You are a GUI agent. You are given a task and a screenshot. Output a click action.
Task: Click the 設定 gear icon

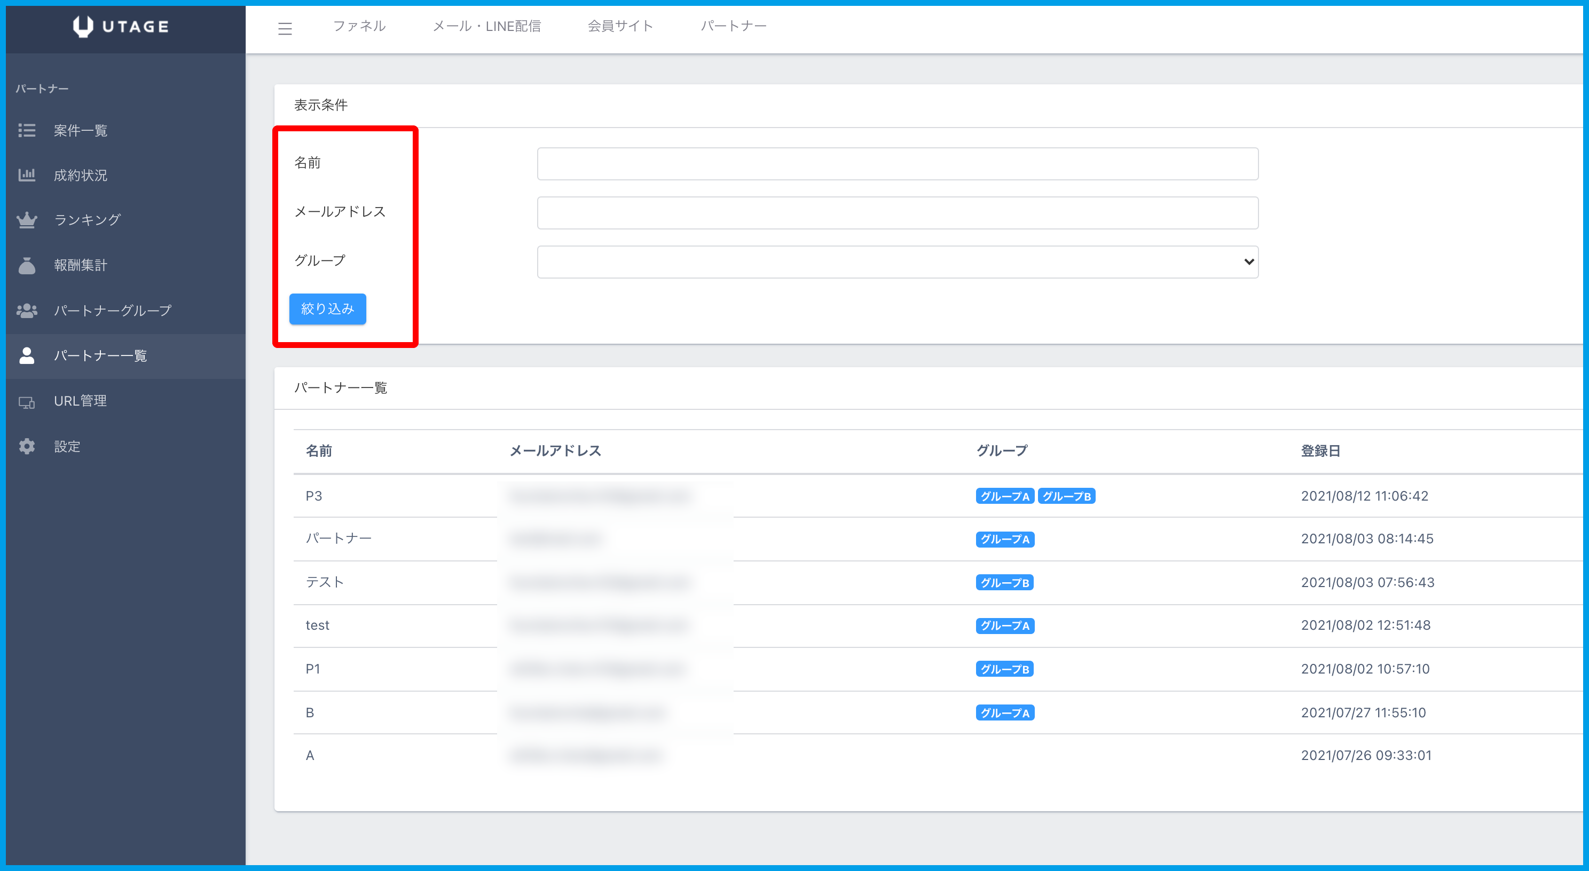point(27,446)
